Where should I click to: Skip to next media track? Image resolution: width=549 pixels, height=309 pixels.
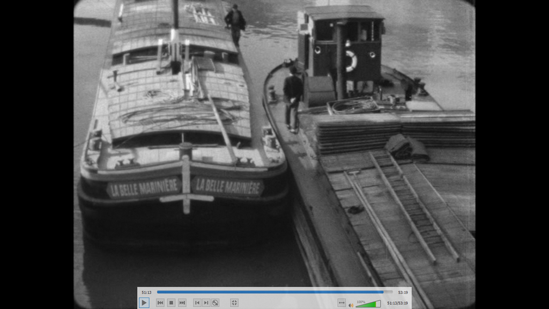tap(182, 303)
